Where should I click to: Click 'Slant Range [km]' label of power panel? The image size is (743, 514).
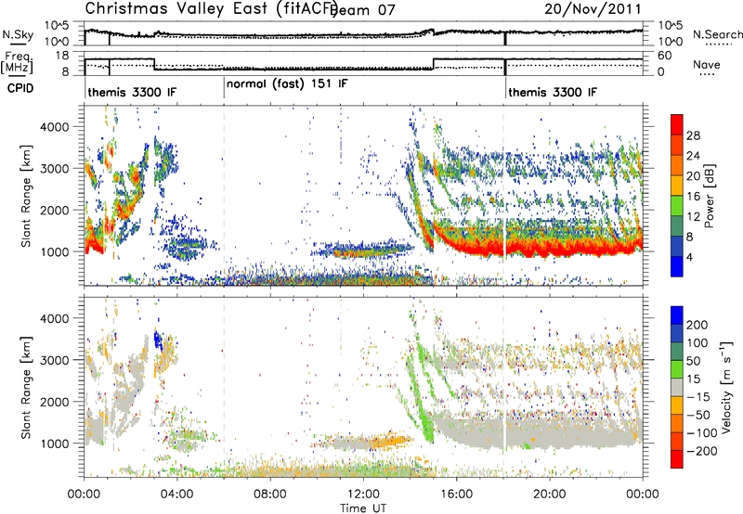coord(26,196)
